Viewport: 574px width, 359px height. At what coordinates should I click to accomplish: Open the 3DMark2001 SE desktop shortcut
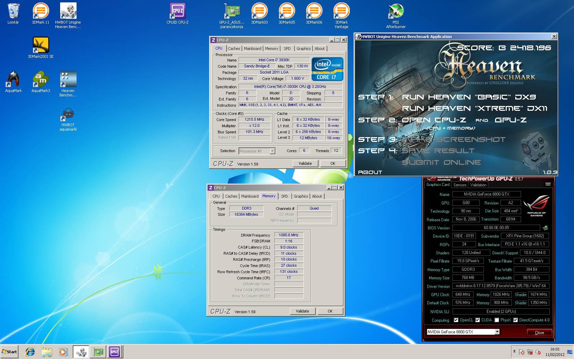coord(41,48)
